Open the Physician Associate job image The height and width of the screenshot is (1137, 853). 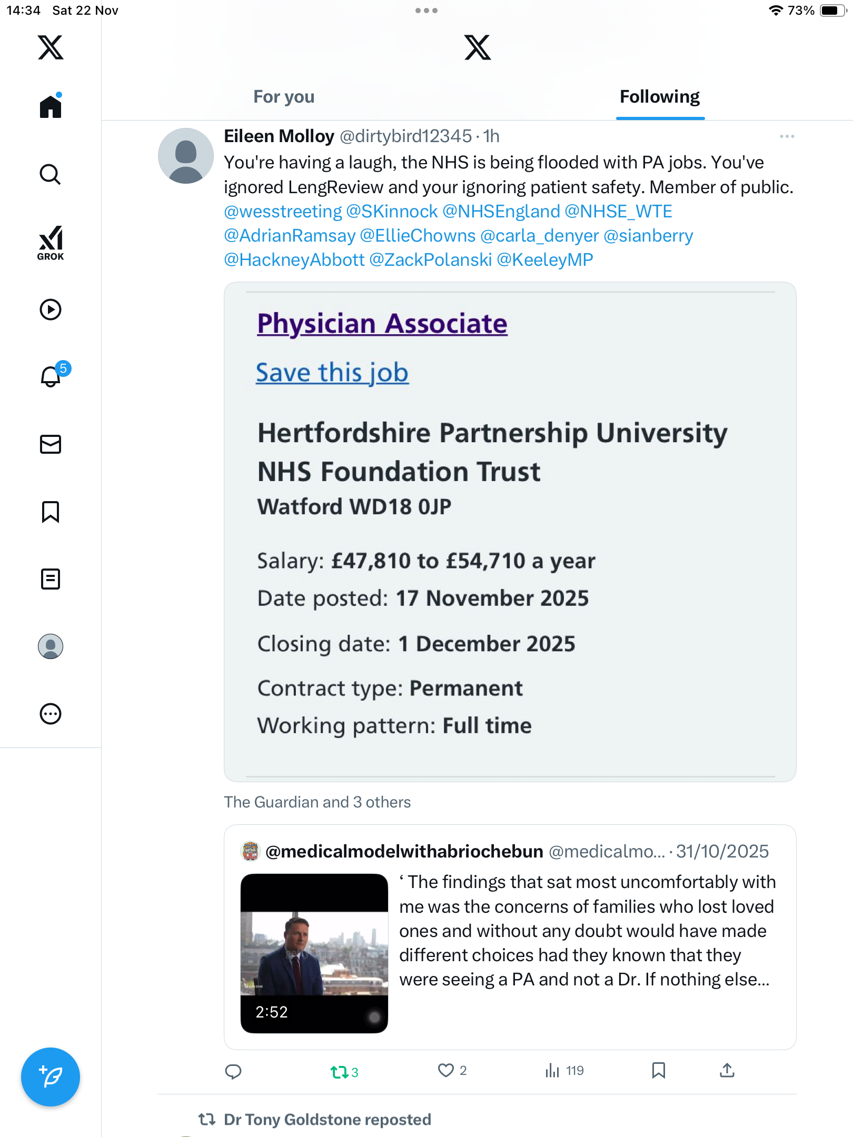pos(510,532)
